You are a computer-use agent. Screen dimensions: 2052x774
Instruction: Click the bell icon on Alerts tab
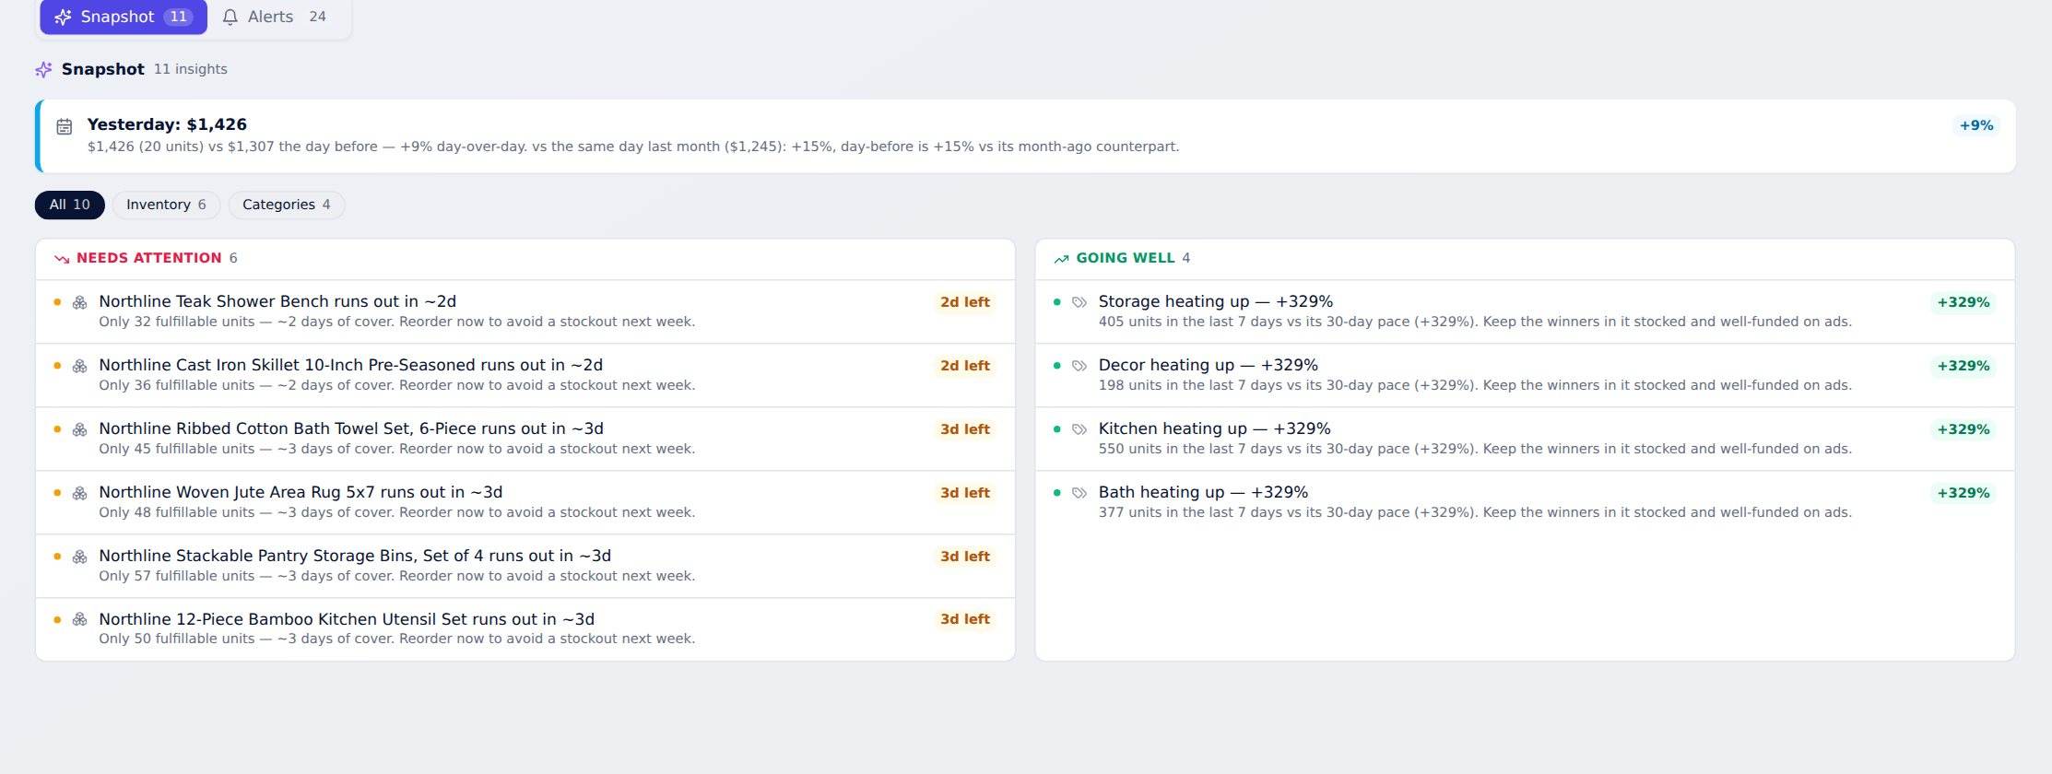(230, 18)
